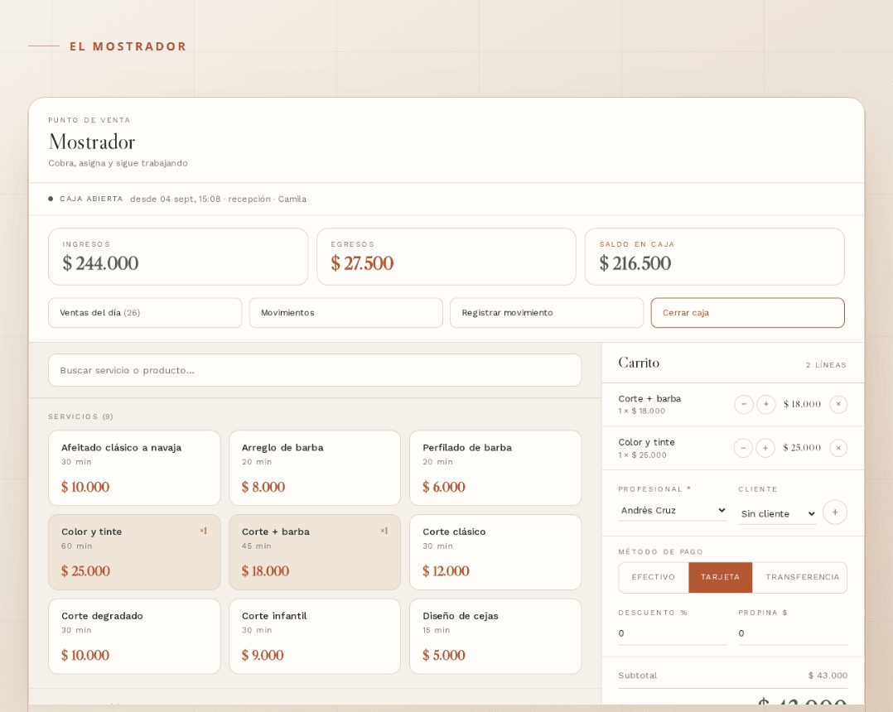Click the CAJA ABIERTA status text
The height and width of the screenshot is (712, 893).
coord(91,199)
